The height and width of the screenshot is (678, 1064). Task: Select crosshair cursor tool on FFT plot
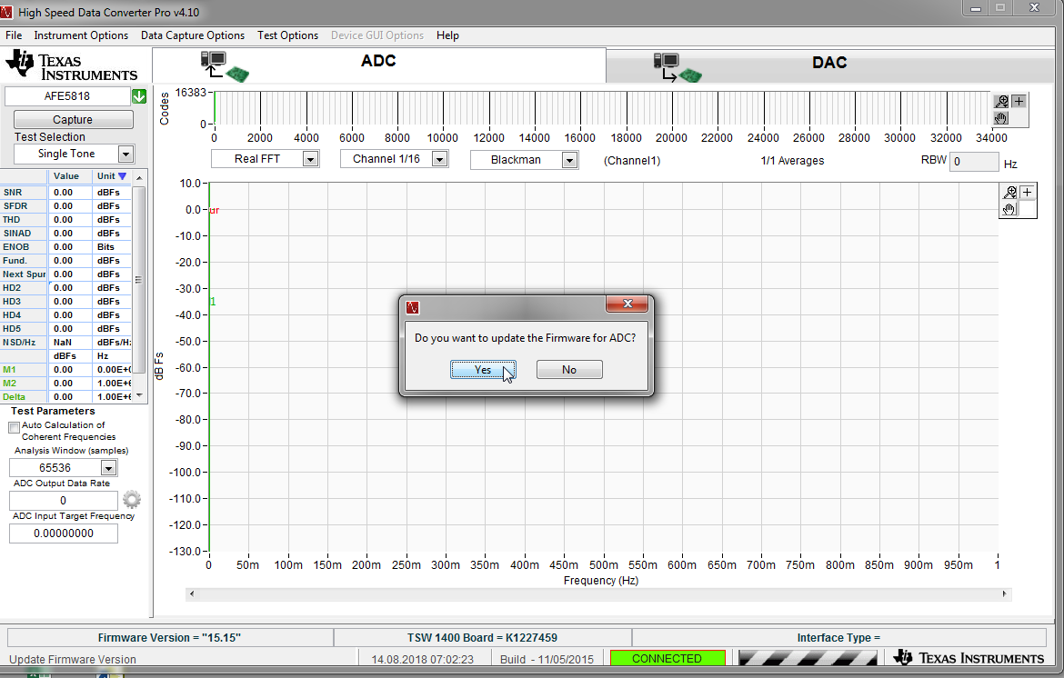coord(1027,192)
